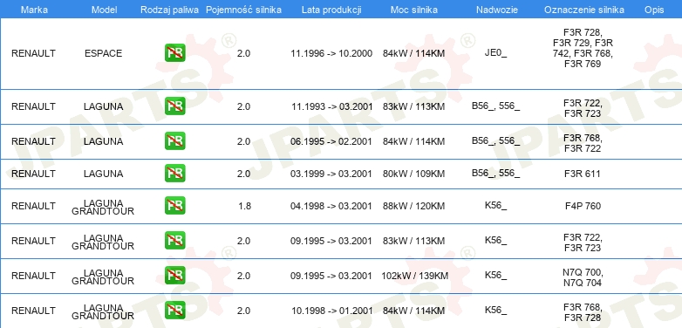682x328 pixels.
Task: Click Oznaczenie silnika column header
Action: (584, 10)
